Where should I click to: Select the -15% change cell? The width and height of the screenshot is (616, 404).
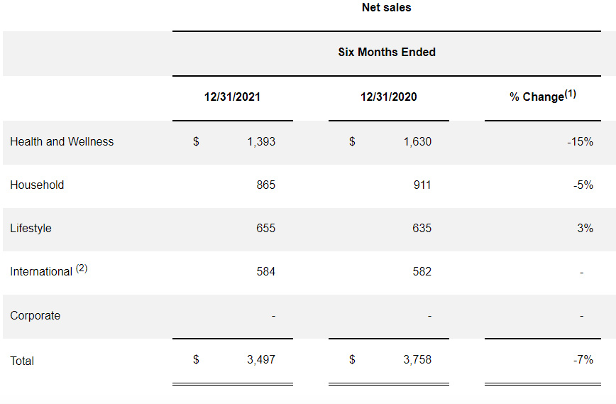point(580,142)
